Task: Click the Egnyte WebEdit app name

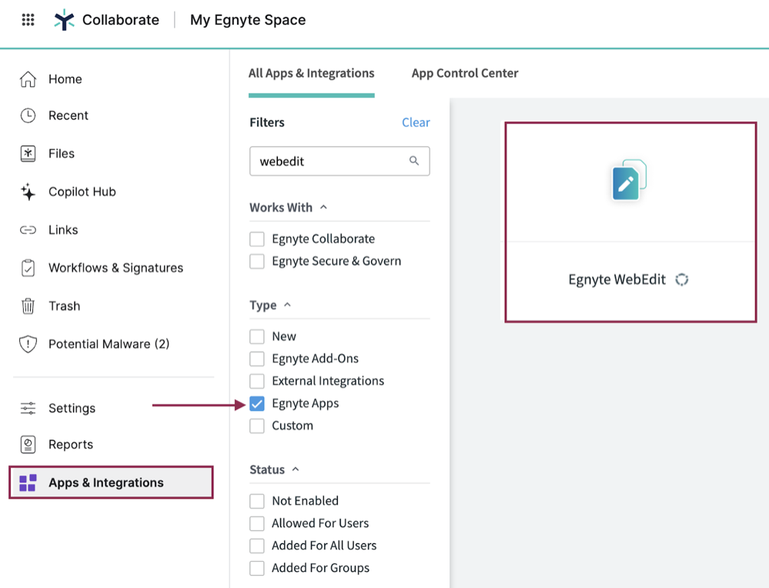Action: [617, 279]
